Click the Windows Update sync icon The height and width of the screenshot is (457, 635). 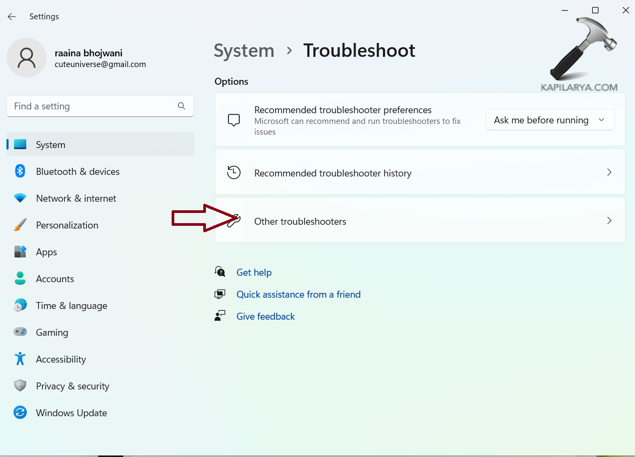20,413
